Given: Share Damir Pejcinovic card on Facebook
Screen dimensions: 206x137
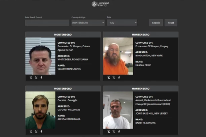Looking at the screenshot, I should point(119,132).
